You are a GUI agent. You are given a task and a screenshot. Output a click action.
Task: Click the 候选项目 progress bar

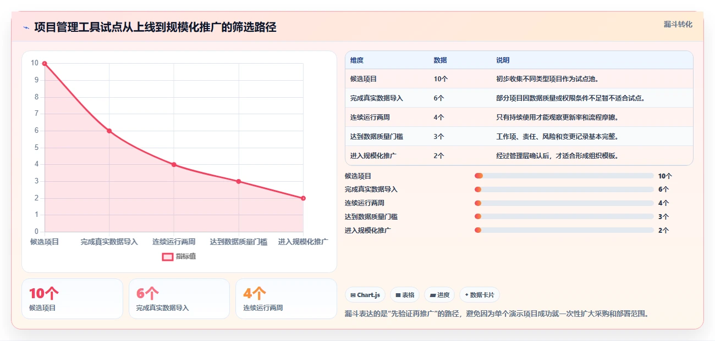pos(564,176)
